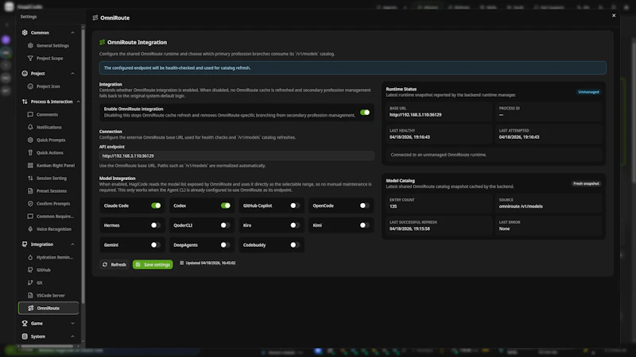Viewport: 636px width, 357px height.
Task: Enable the Gemini toggle
Action: point(156,245)
